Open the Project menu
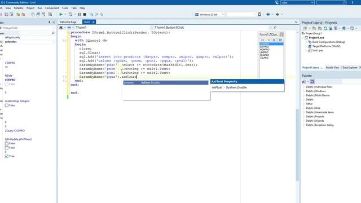Image resolution: width=361 pixels, height=203 pixels. point(30,8)
